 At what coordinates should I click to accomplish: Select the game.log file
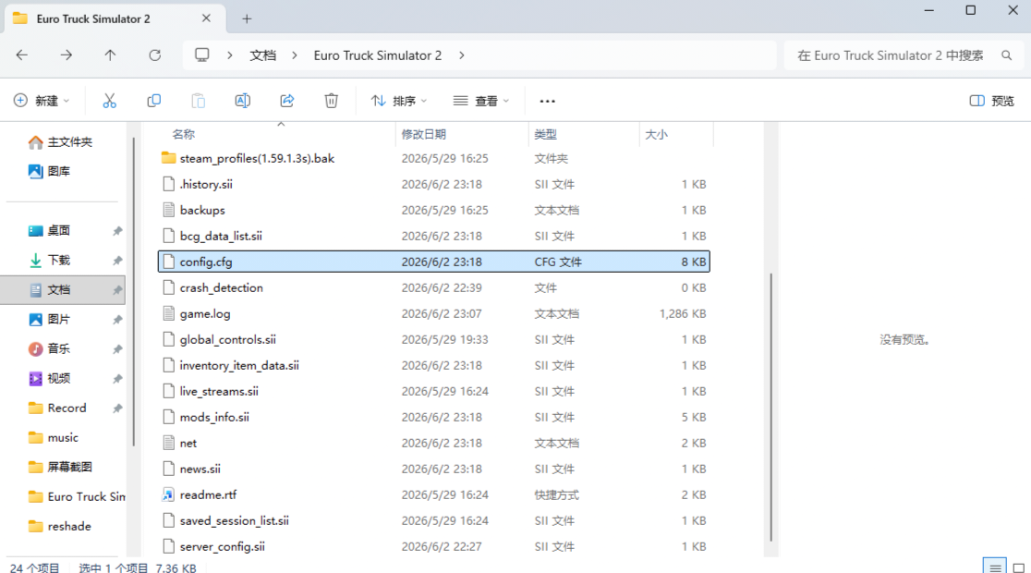pyautogui.click(x=434, y=314)
